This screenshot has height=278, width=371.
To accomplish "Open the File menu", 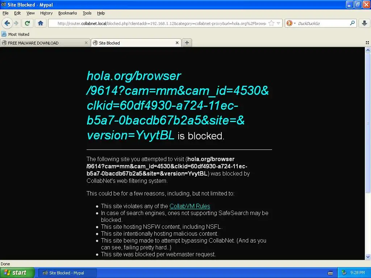I will coord(5,13).
